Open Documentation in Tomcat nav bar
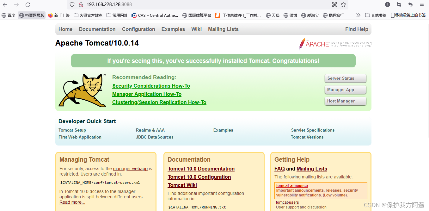Viewport: 429px width, 211px height. [x=97, y=29]
